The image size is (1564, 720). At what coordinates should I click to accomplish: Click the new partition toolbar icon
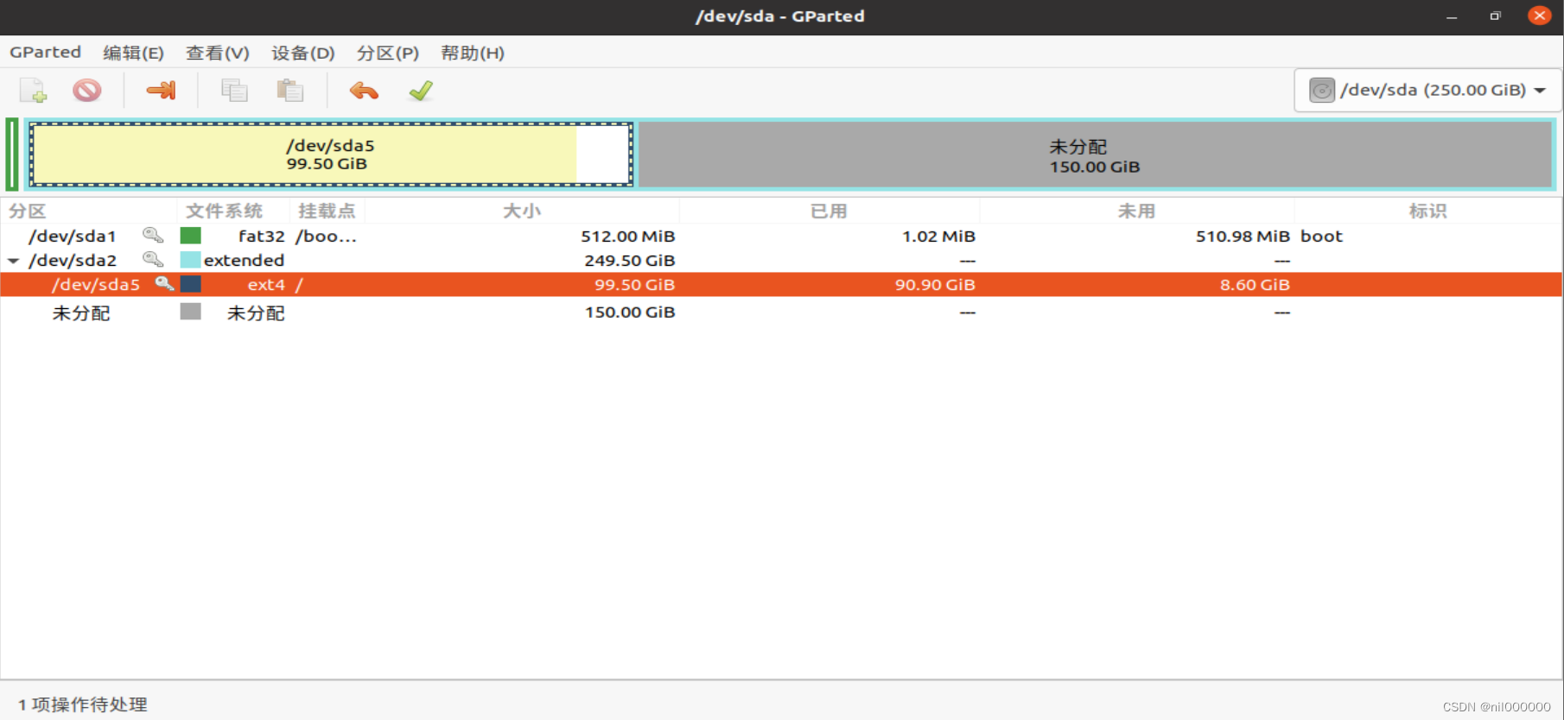tap(34, 91)
